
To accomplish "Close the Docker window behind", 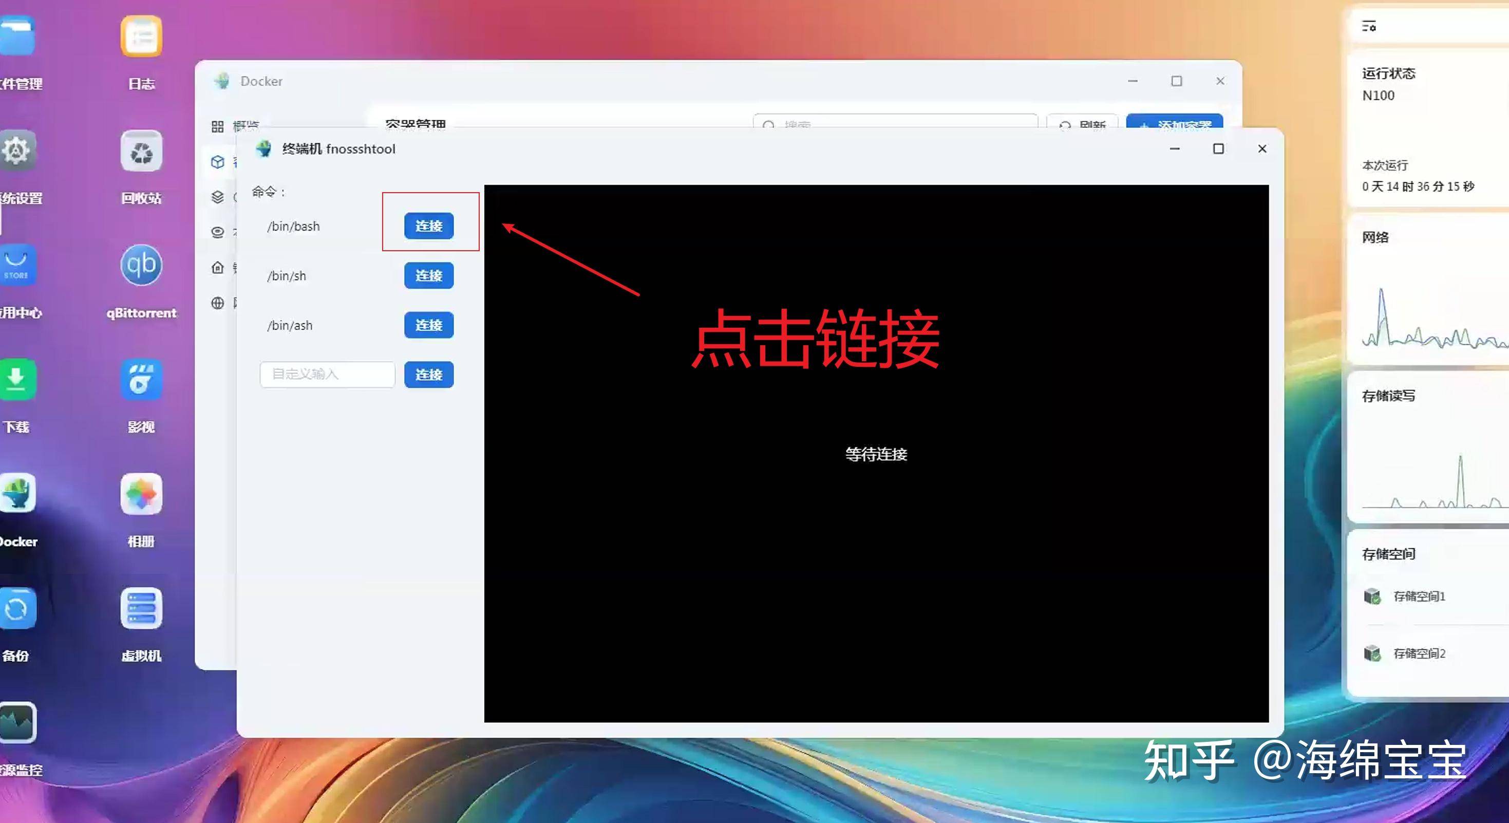I will [x=1220, y=81].
